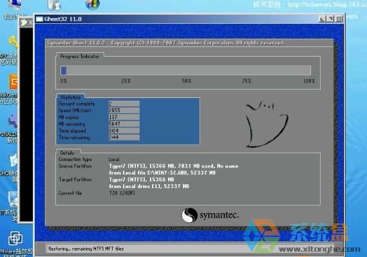The image size is (367, 257).
Task: Click the Symantec yin-yang logo
Action: pyautogui.click(x=189, y=215)
